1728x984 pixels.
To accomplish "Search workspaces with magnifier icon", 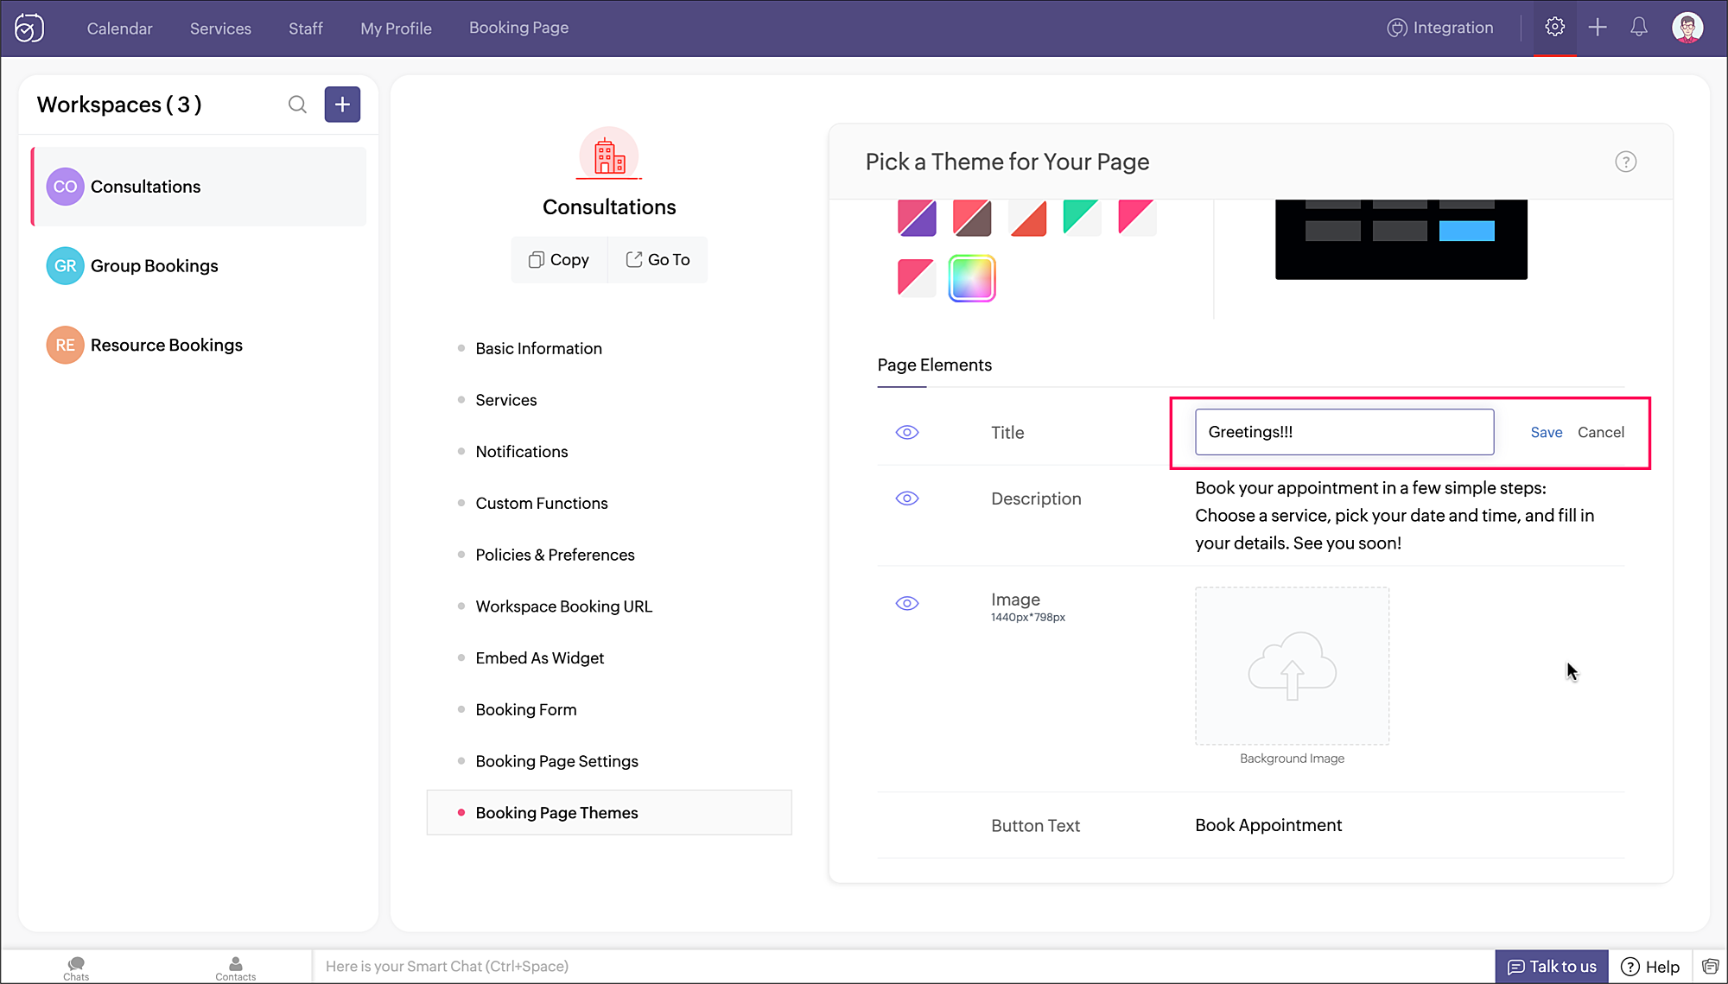I will point(297,105).
